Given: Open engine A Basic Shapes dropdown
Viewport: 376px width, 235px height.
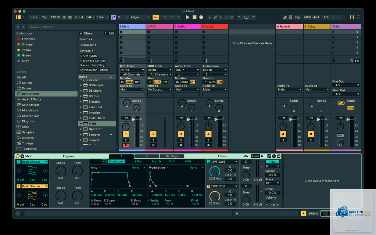Looking at the screenshot, I should pyautogui.click(x=34, y=162).
